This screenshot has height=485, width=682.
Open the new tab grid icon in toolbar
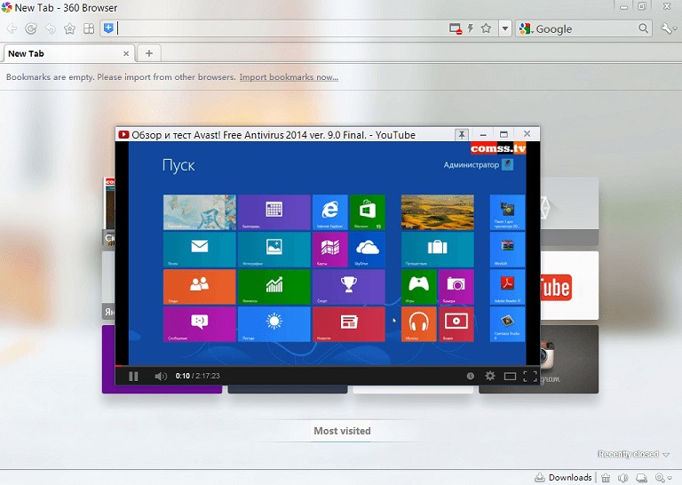89,28
